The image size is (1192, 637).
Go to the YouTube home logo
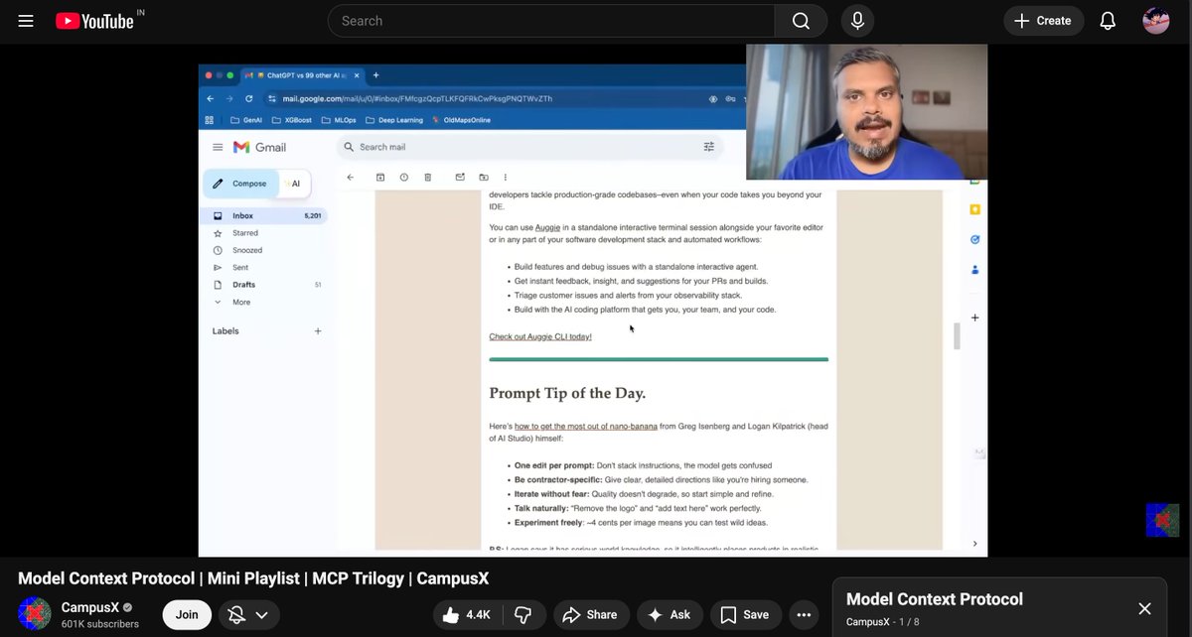tap(94, 21)
